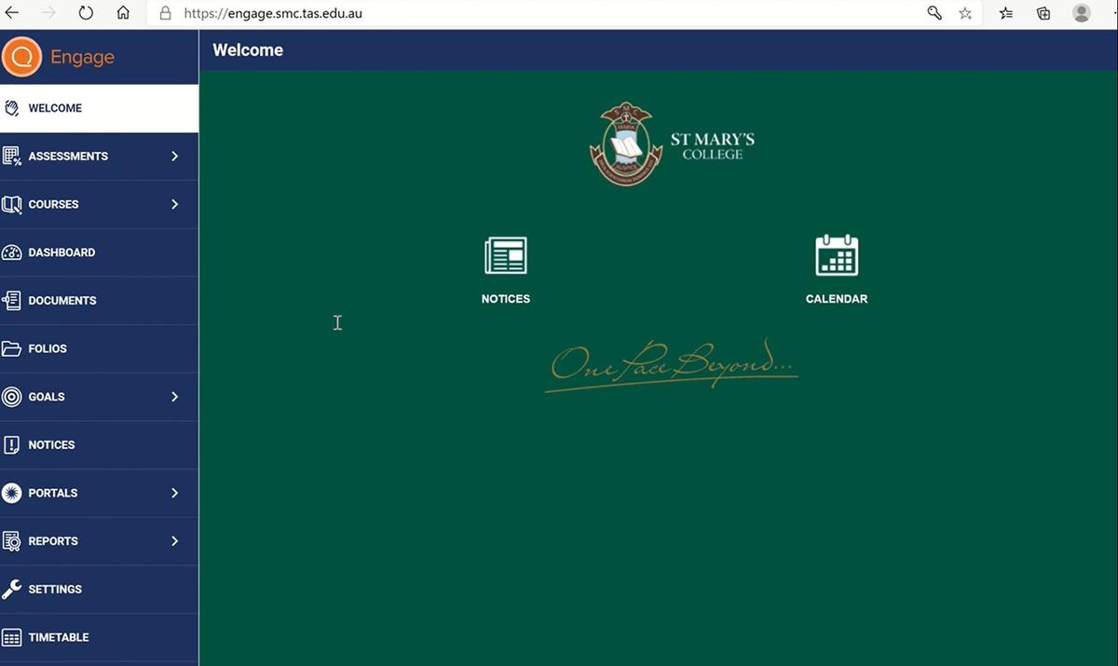Image resolution: width=1118 pixels, height=666 pixels.
Task: Click the saved passwords key icon
Action: [x=934, y=13]
